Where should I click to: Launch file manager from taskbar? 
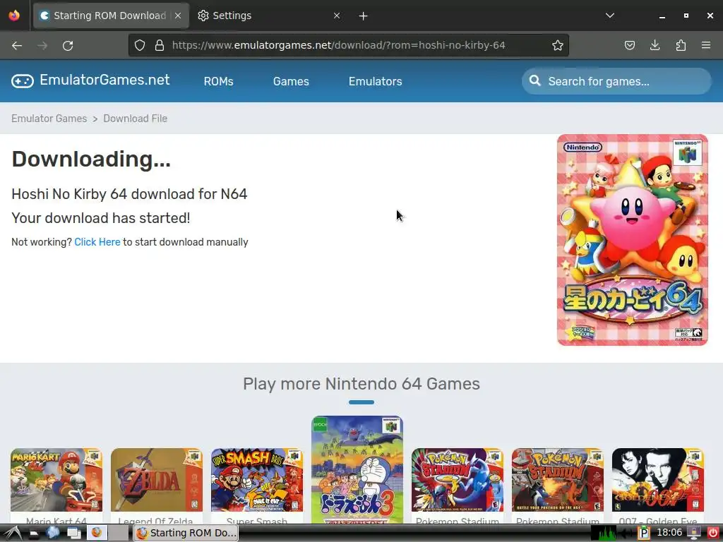point(34,534)
